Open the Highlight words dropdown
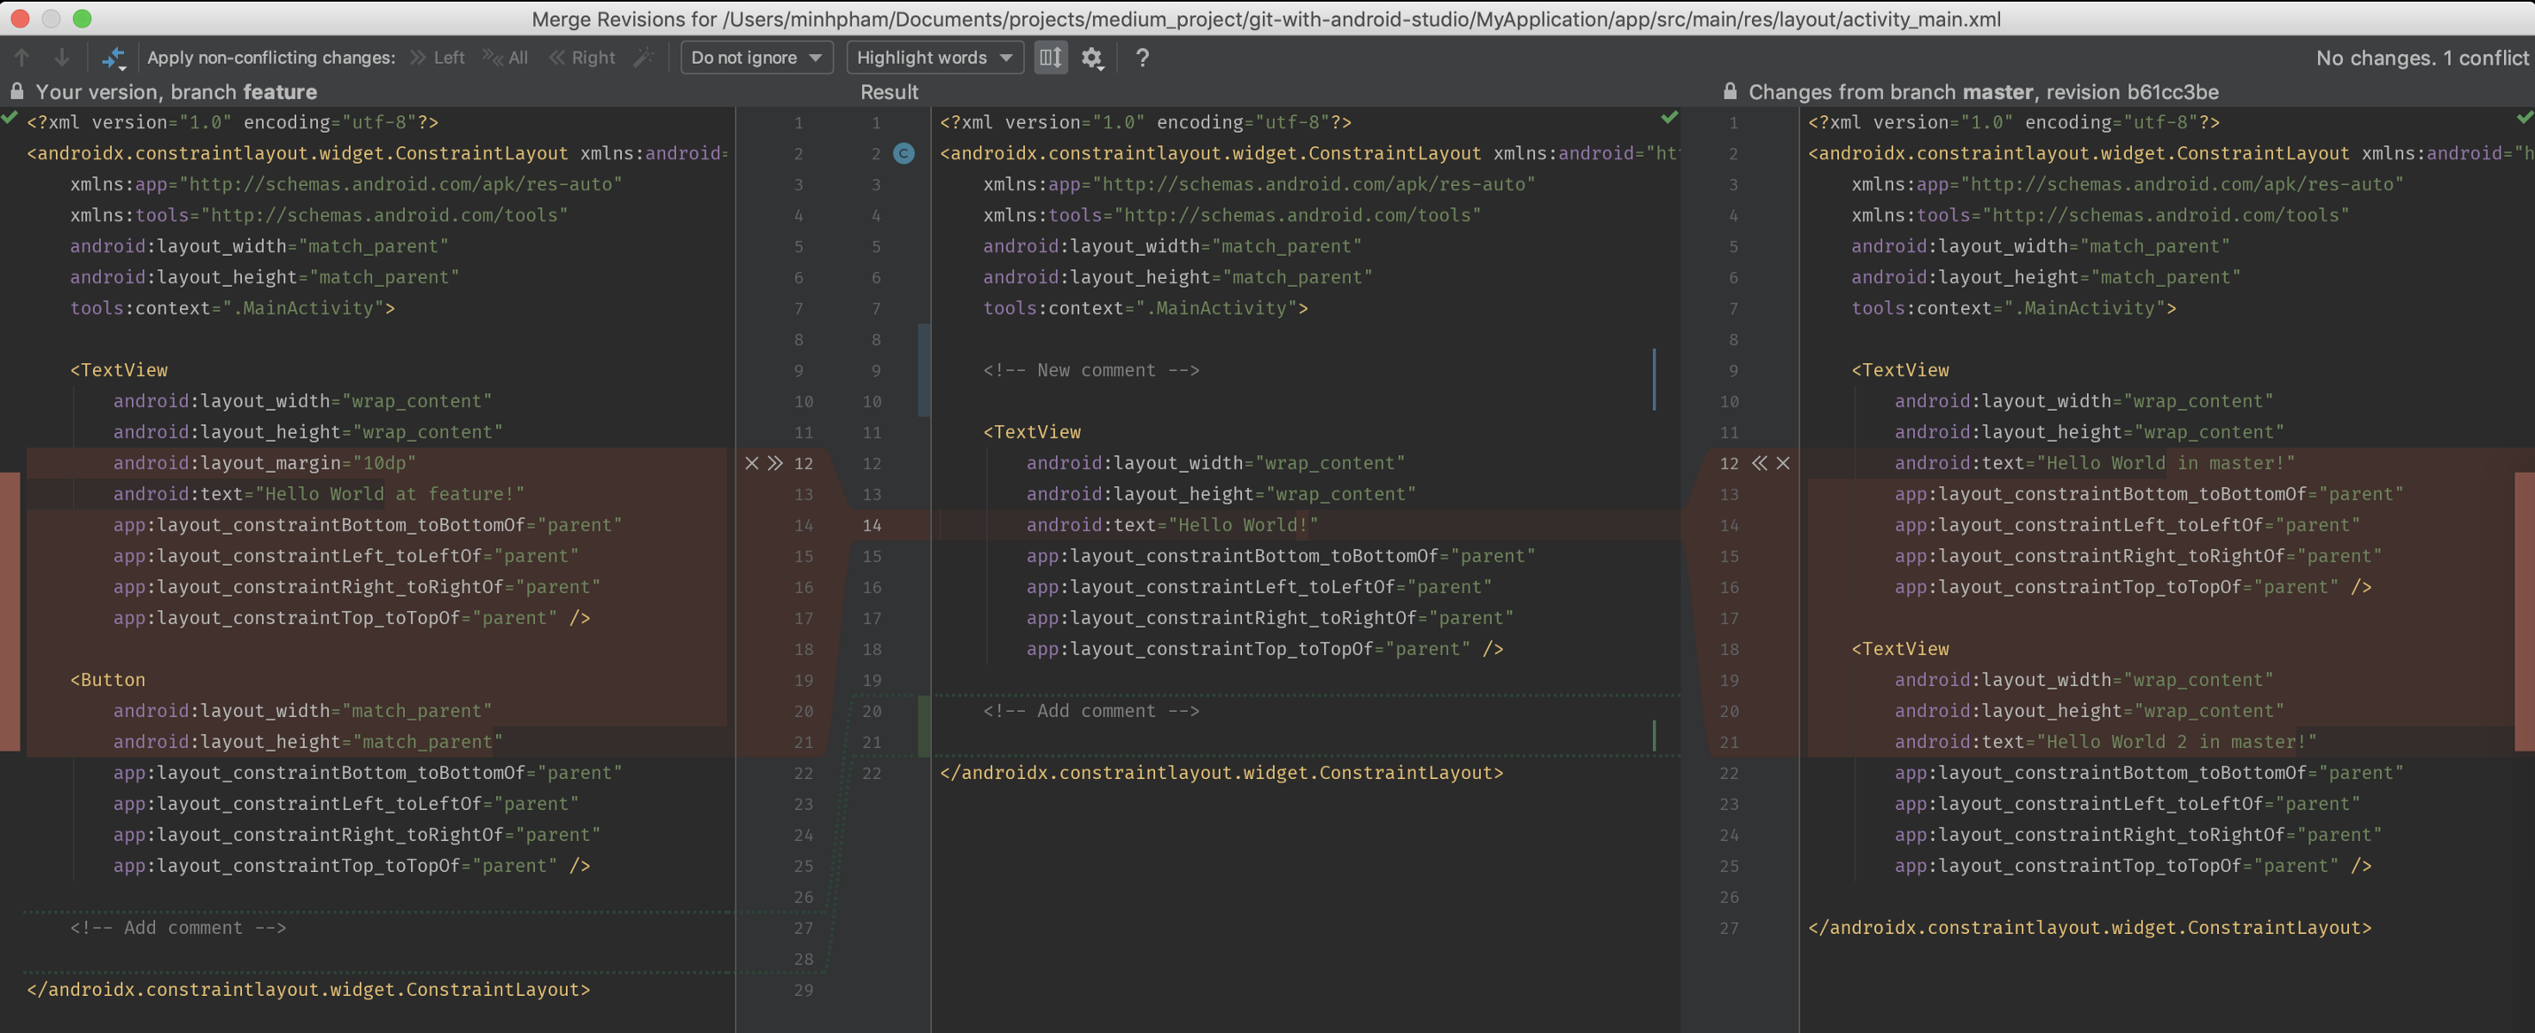The width and height of the screenshot is (2535, 1033). (933, 58)
